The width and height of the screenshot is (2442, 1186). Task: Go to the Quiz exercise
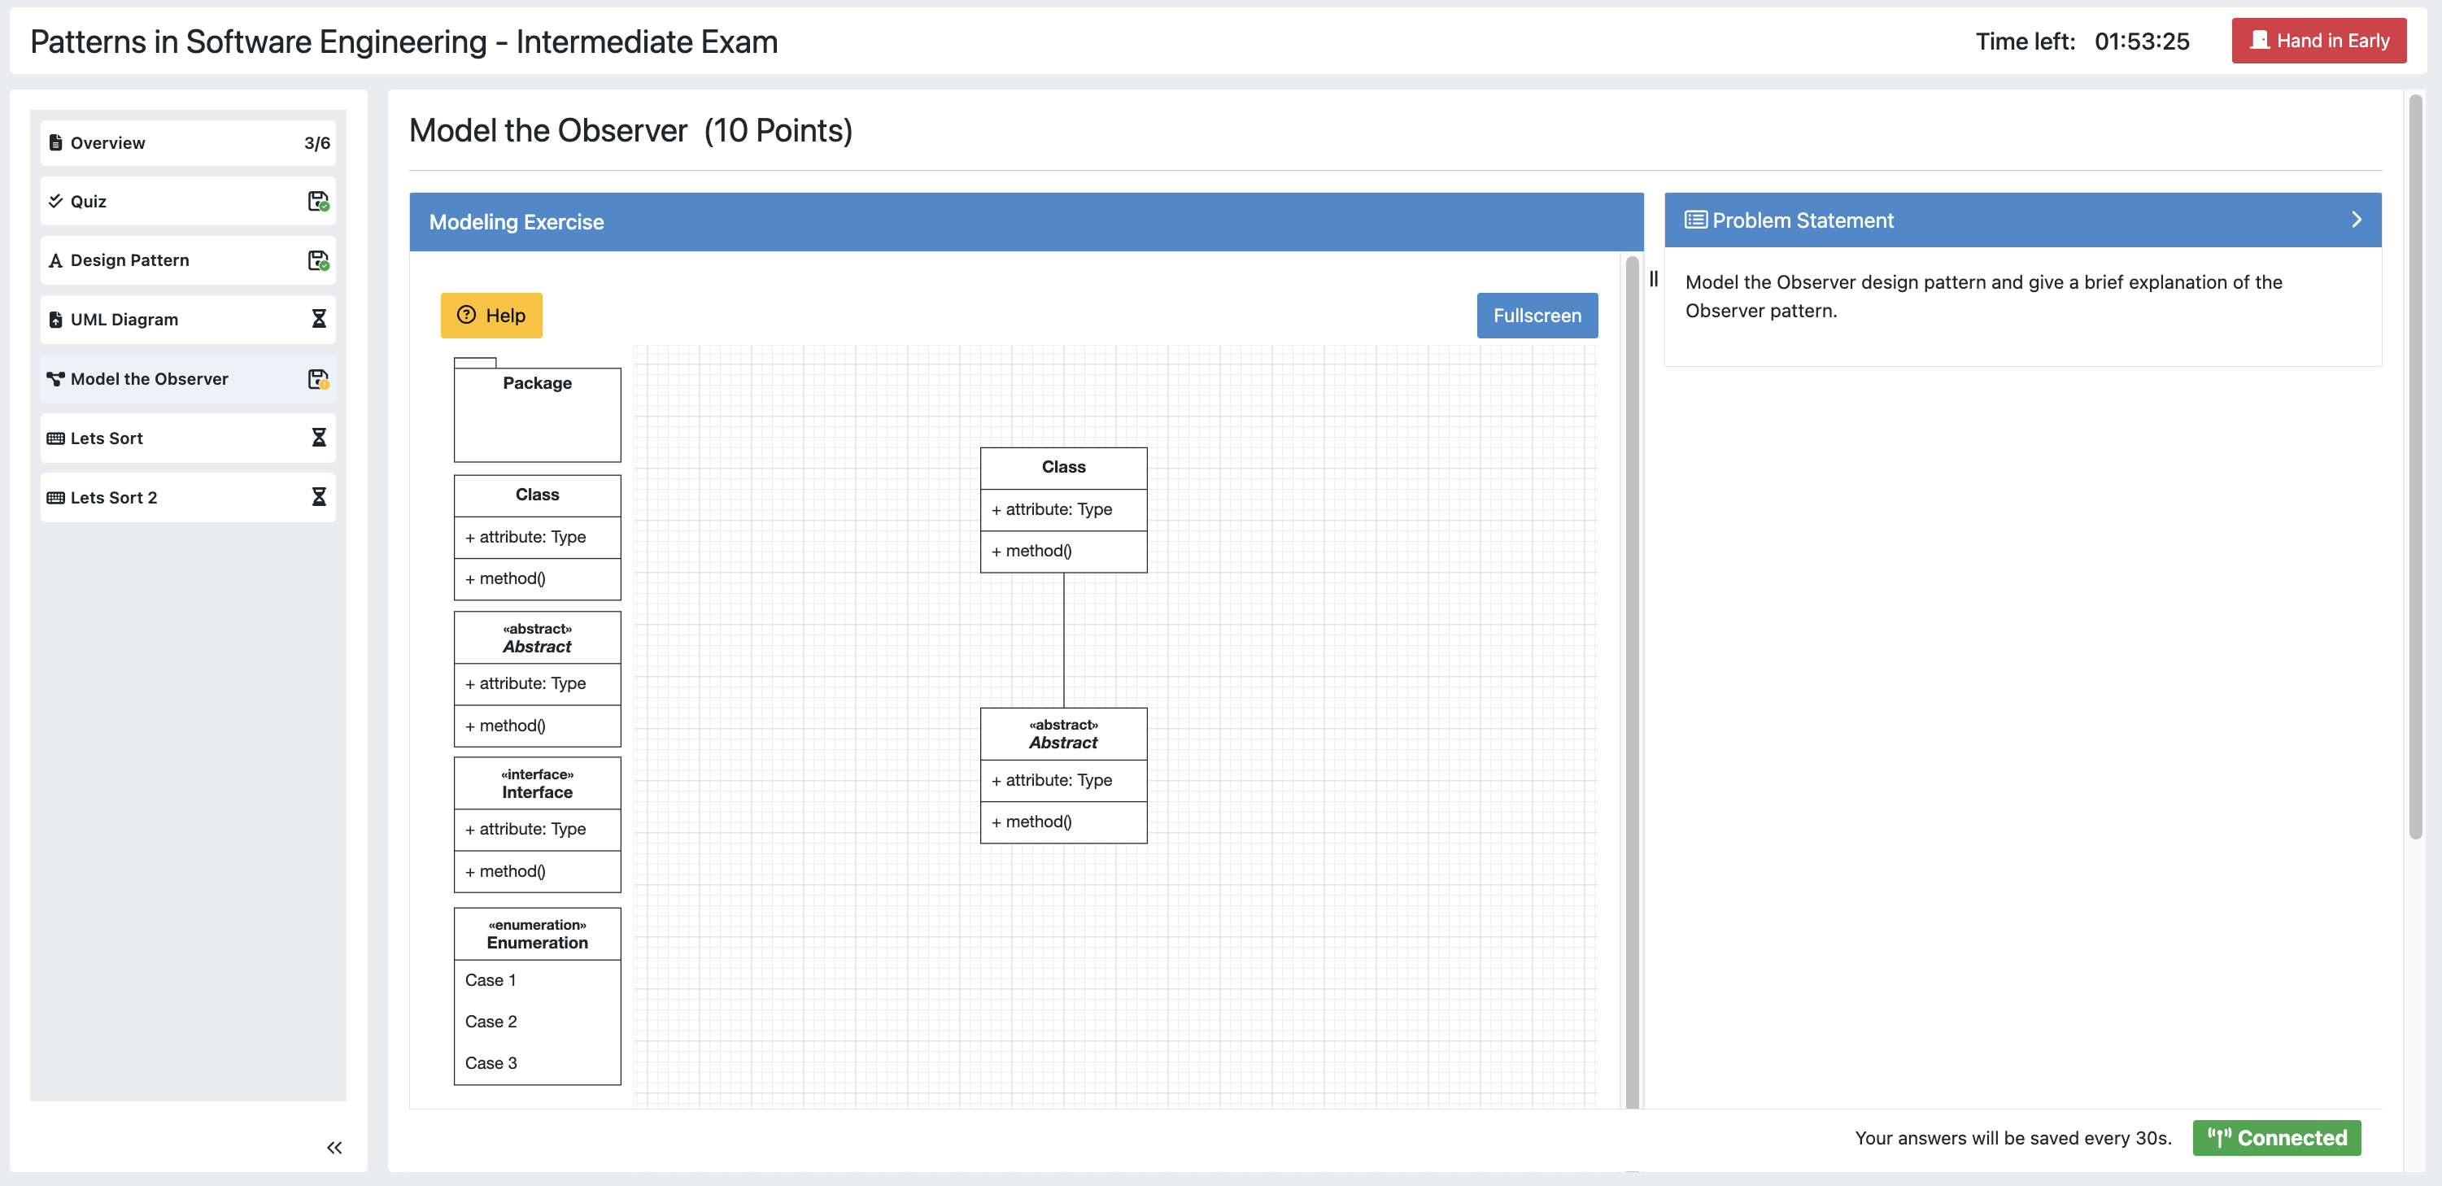point(188,201)
